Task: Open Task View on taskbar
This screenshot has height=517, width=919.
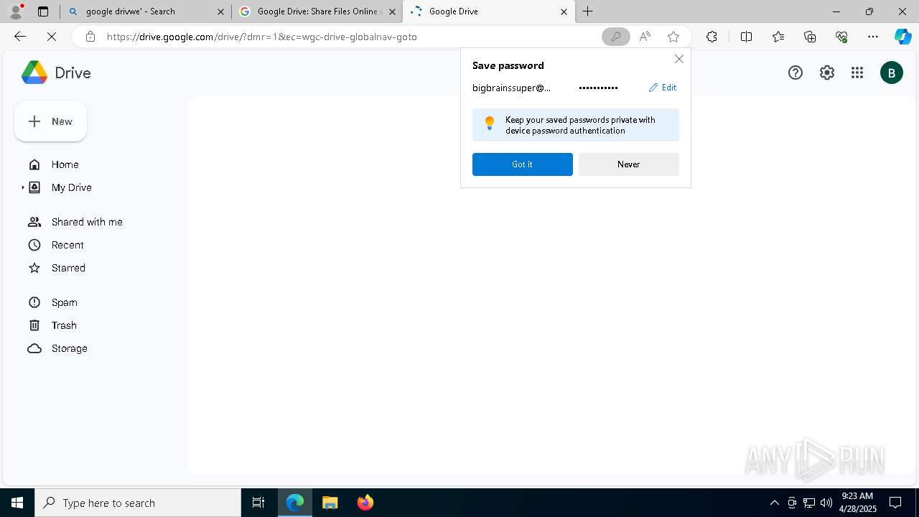Action: click(x=258, y=503)
